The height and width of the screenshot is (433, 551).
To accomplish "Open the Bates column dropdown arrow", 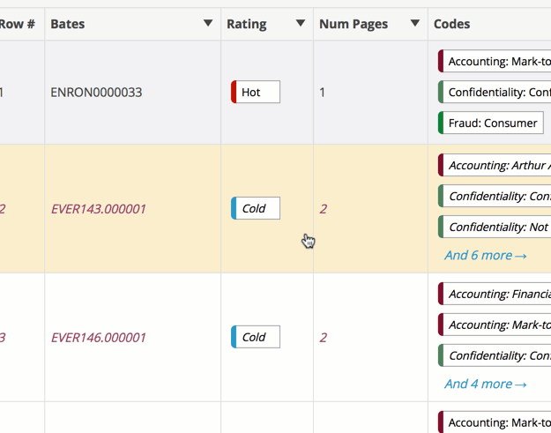I will click(208, 23).
